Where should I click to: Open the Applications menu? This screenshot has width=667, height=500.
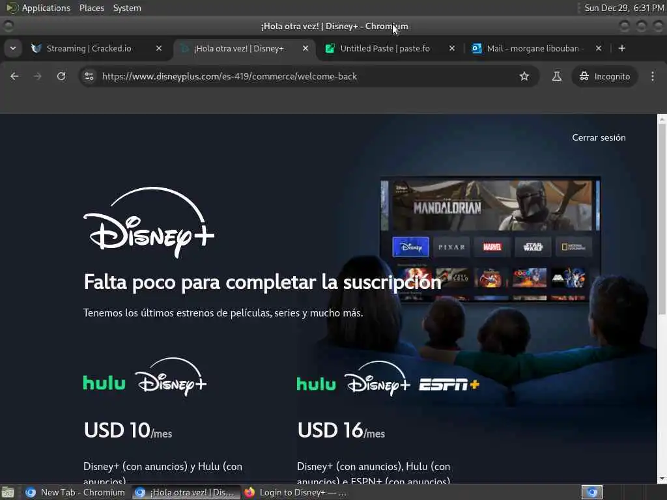[46, 8]
